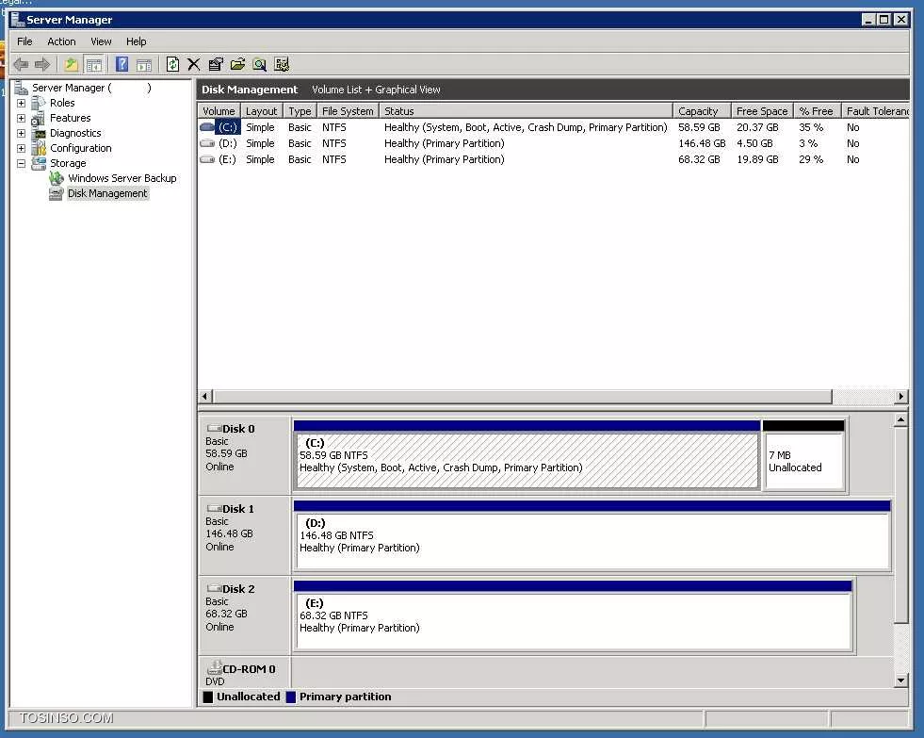Image resolution: width=924 pixels, height=738 pixels.
Task: Click the Forward arrow toolbar icon
Action: [x=41, y=64]
